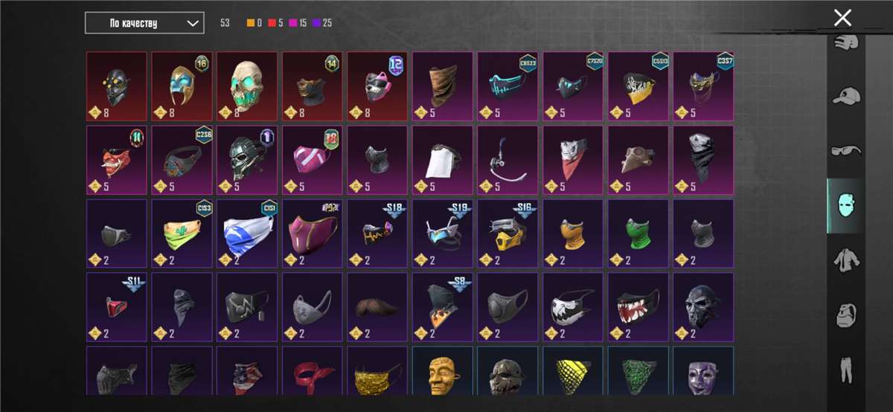Choose the green cactus bandana mask
This screenshot has width=893, height=412.
pyautogui.click(x=182, y=233)
